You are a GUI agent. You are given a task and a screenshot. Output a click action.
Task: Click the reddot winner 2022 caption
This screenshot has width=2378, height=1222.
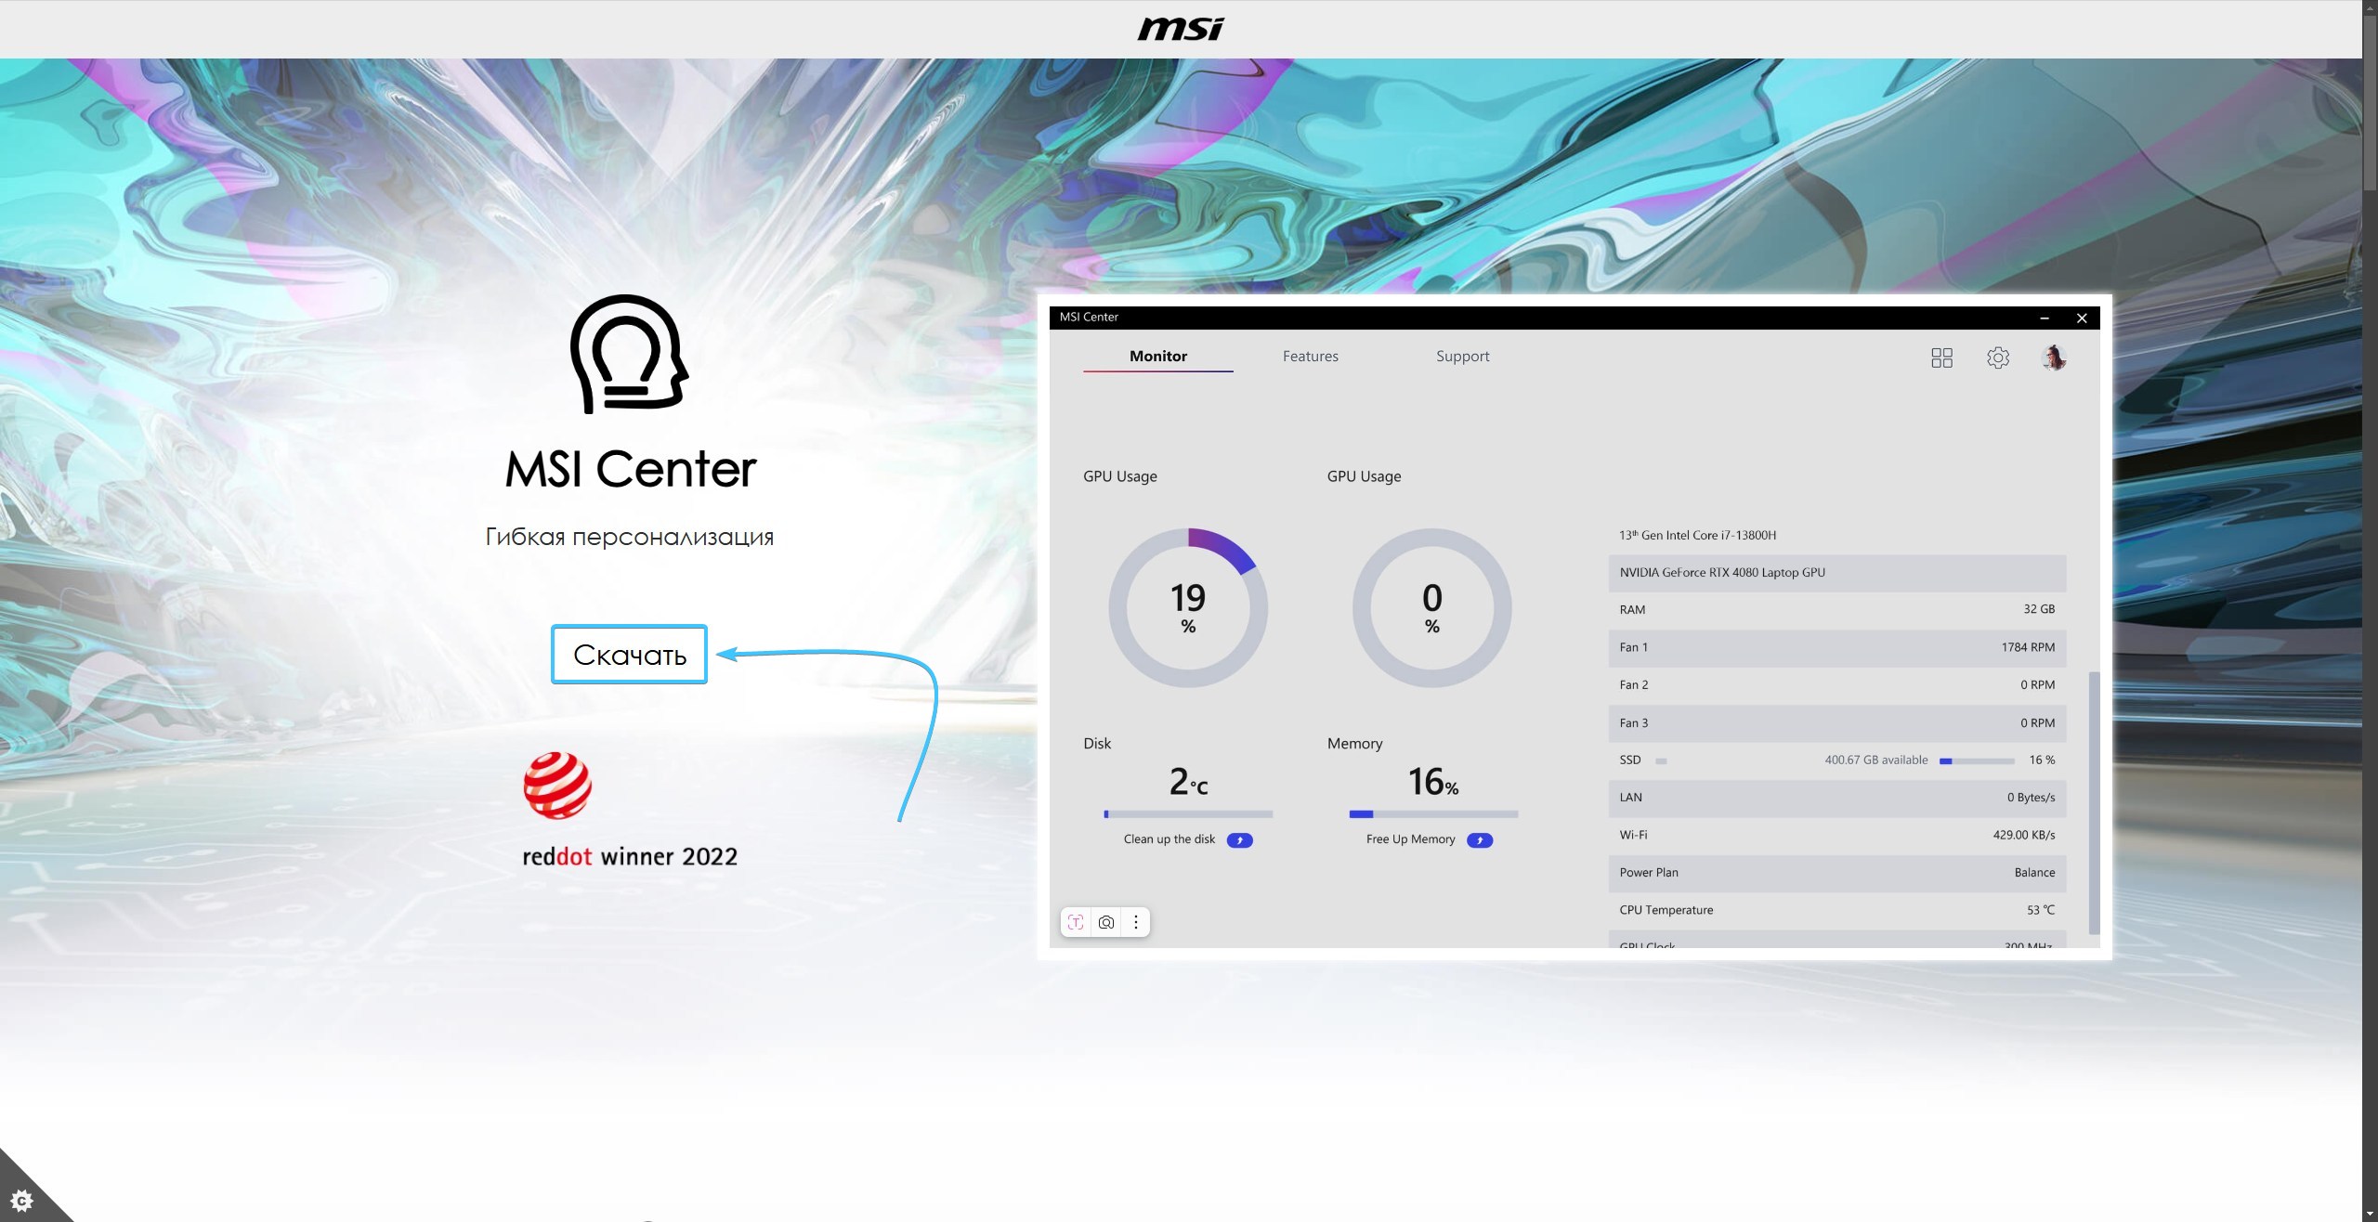(x=630, y=856)
